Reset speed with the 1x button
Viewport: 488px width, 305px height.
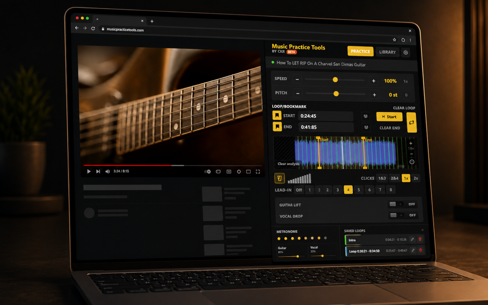405,81
